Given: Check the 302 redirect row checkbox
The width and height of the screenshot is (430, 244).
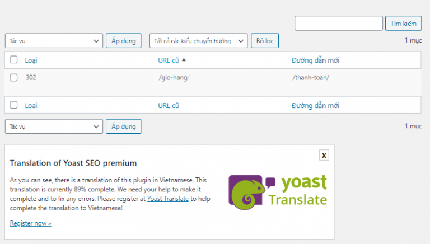Looking at the screenshot, I should pos(13,77).
